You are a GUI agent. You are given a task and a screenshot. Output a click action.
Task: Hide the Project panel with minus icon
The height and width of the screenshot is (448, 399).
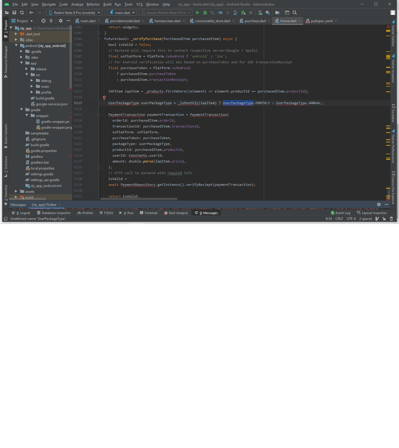68,21
